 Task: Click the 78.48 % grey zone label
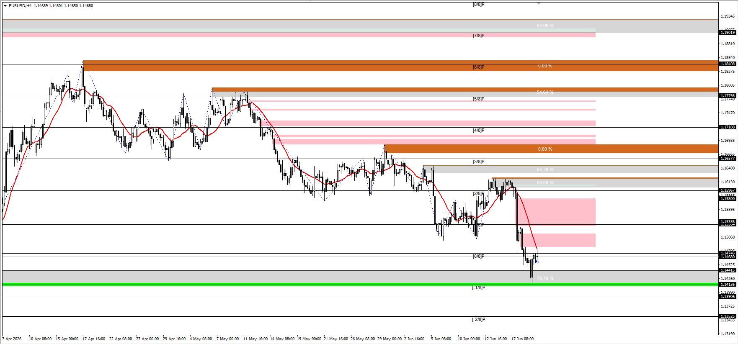tap(545, 278)
